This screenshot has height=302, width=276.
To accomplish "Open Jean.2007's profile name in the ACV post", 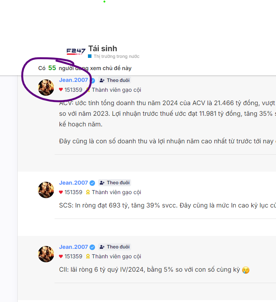I will pos(73,80).
